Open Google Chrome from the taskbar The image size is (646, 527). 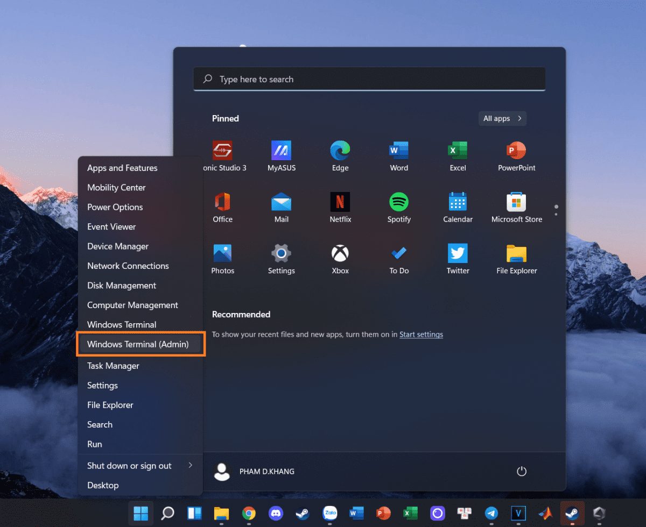[x=248, y=514]
